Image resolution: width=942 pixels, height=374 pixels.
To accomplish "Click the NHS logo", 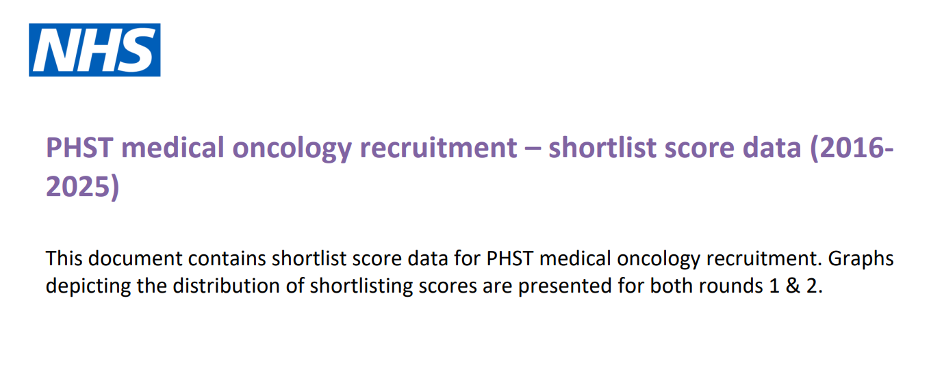I will pyautogui.click(x=94, y=50).
